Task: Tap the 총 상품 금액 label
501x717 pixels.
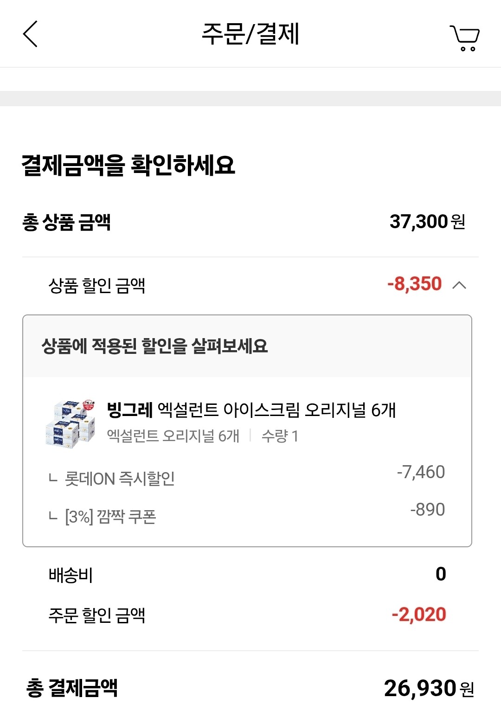Action: [x=66, y=222]
